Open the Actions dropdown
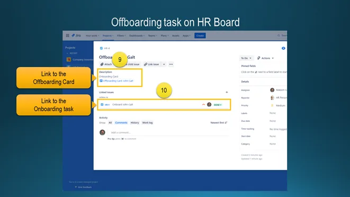This screenshot has height=197, width=350. coord(266,58)
